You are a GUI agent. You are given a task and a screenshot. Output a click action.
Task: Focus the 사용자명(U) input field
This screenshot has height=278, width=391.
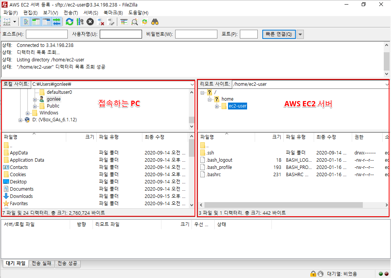pos(121,34)
